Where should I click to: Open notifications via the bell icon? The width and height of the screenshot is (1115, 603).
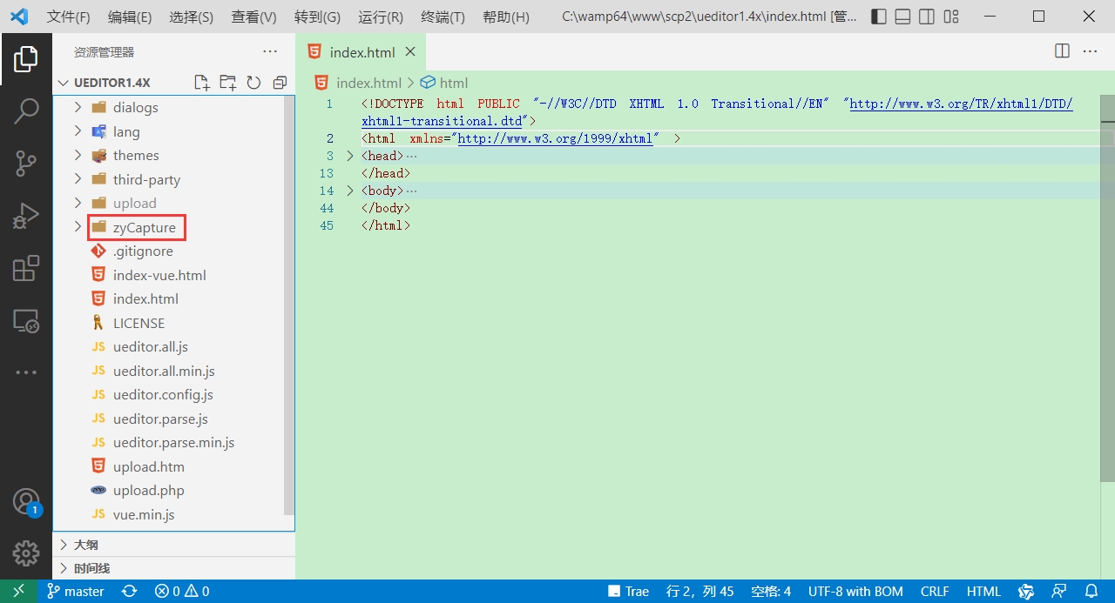(x=1091, y=592)
